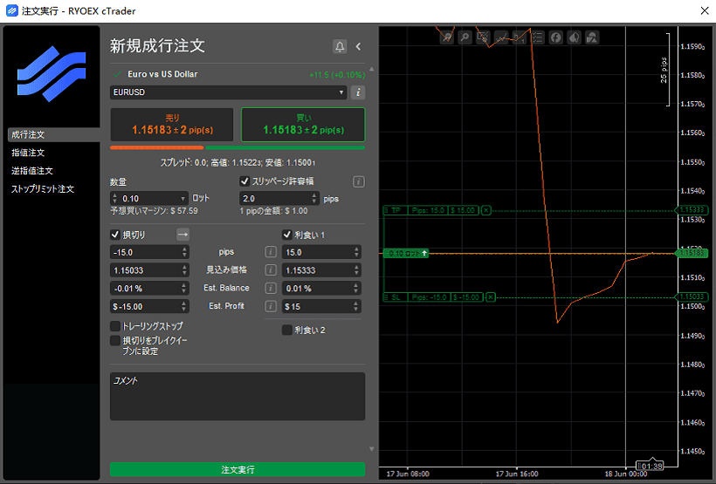Open chart color options icon
This screenshot has width=716, height=484.
[x=574, y=37]
